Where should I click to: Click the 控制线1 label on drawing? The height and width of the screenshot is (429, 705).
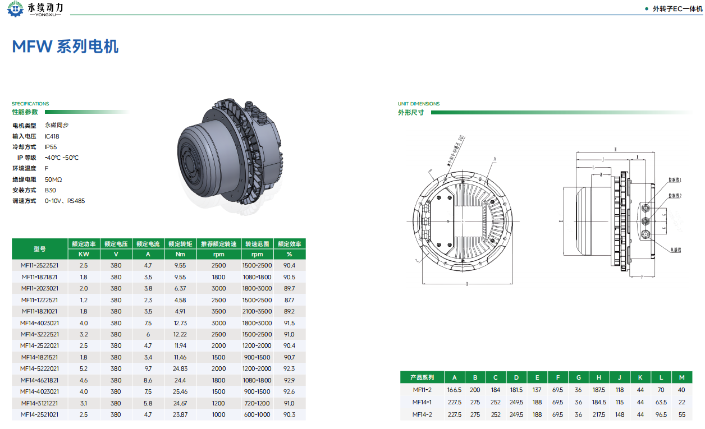pyautogui.click(x=675, y=181)
